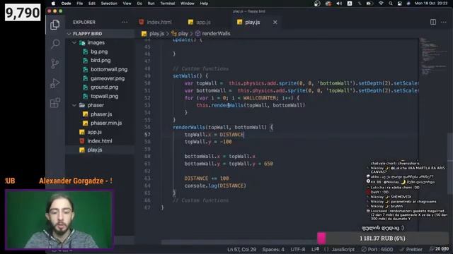Open the Edit menu
The width and height of the screenshot is (453, 254).
(92, 4)
